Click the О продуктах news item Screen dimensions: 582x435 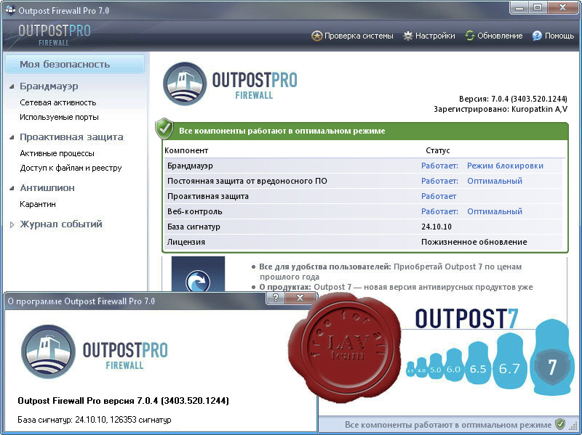coord(392,287)
